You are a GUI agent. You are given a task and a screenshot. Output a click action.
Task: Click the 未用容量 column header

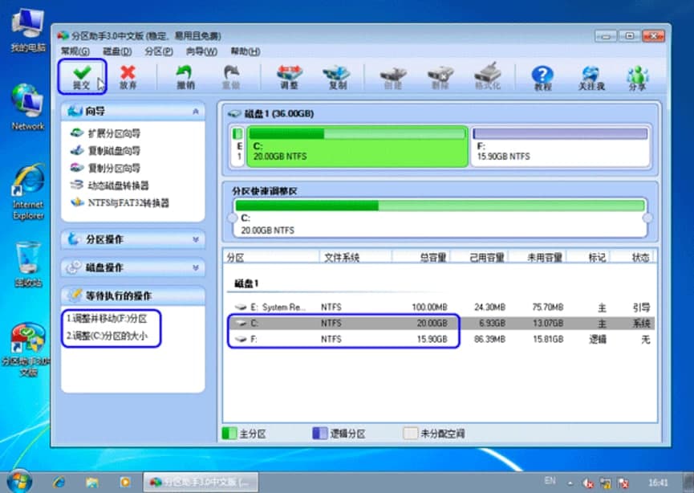pos(538,257)
